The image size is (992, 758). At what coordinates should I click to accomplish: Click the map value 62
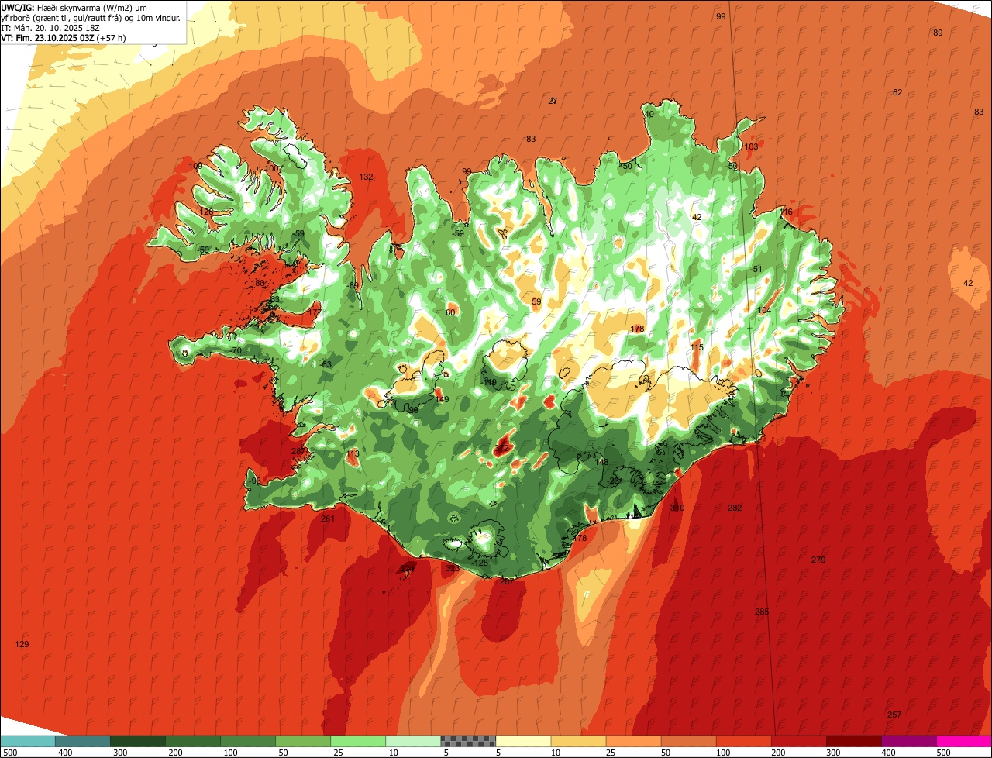click(x=897, y=92)
